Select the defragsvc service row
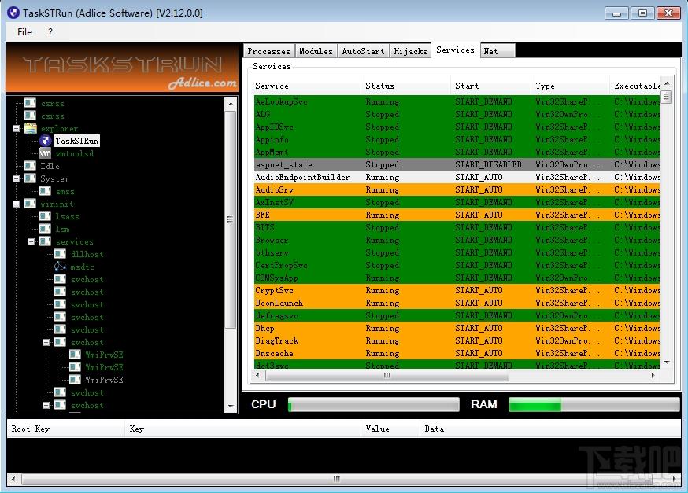688x493 pixels. coord(457,315)
